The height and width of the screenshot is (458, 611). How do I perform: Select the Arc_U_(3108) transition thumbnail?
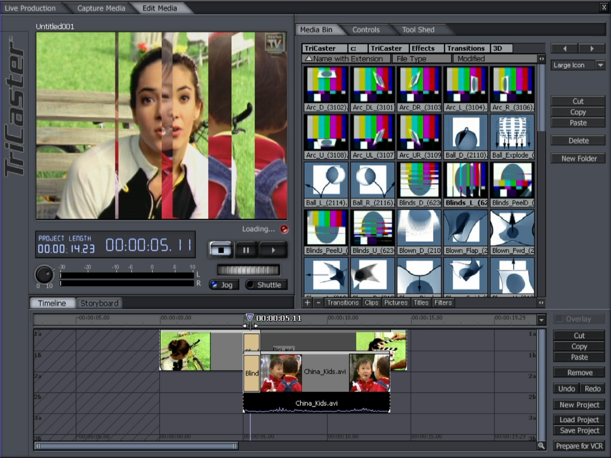click(x=326, y=137)
